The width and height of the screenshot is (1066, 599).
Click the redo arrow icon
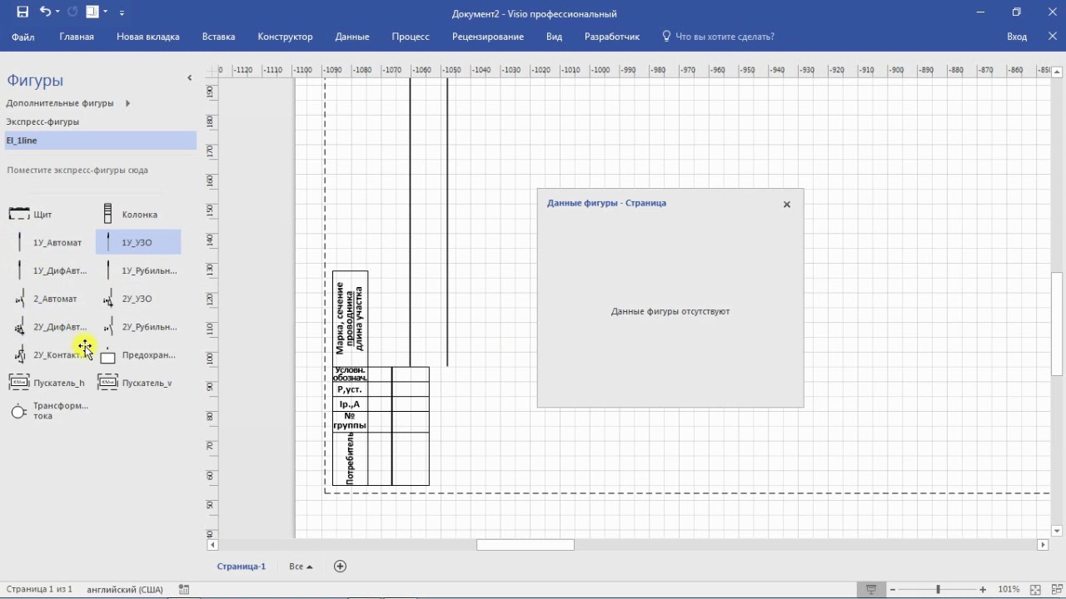pyautogui.click(x=72, y=12)
